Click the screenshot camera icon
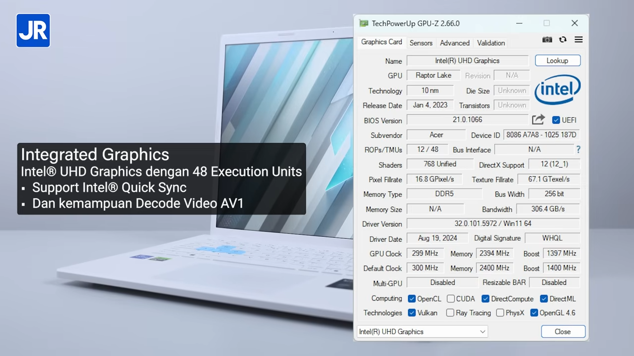 coord(547,40)
